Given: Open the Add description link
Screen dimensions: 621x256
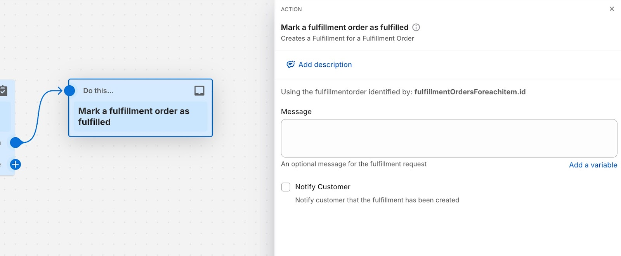Looking at the screenshot, I should click(x=325, y=65).
